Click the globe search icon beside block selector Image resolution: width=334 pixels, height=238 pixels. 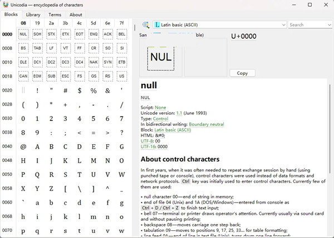(145, 25)
